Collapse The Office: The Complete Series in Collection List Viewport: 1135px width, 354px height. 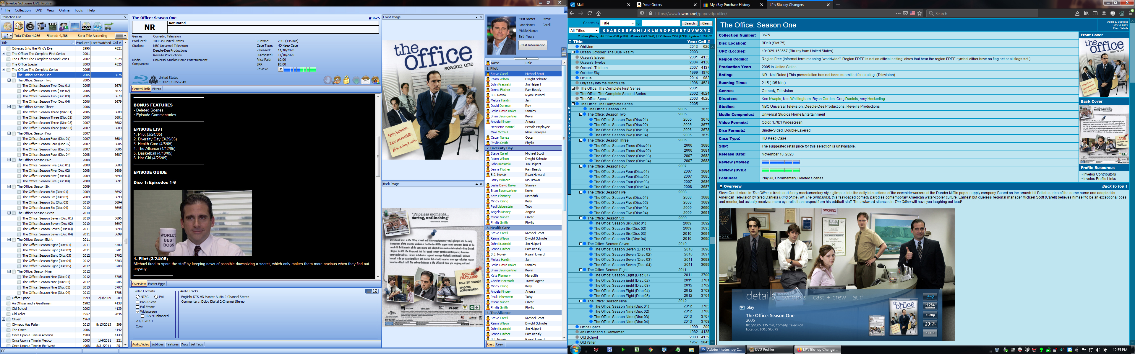point(4,70)
